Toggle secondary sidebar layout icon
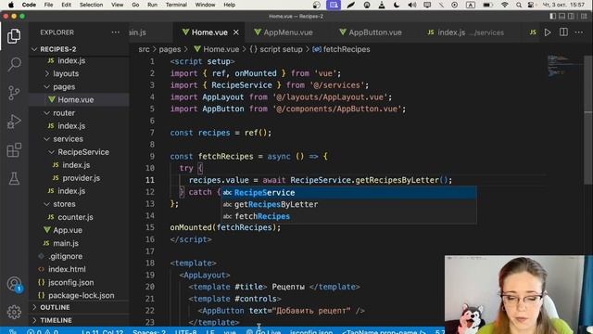The image size is (593, 334). (571, 17)
